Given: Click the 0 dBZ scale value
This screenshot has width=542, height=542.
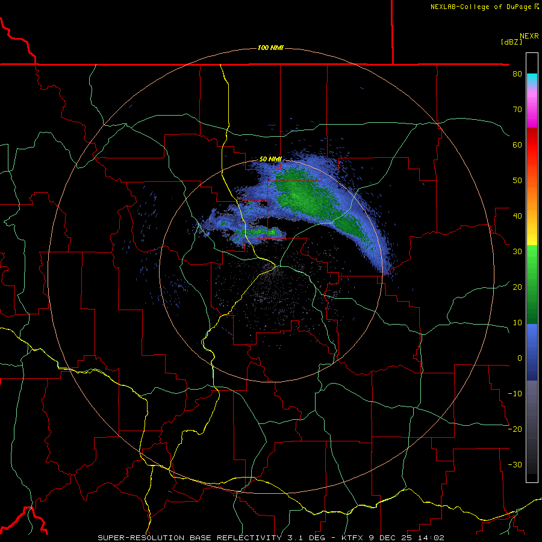Looking at the screenshot, I should 520,358.
